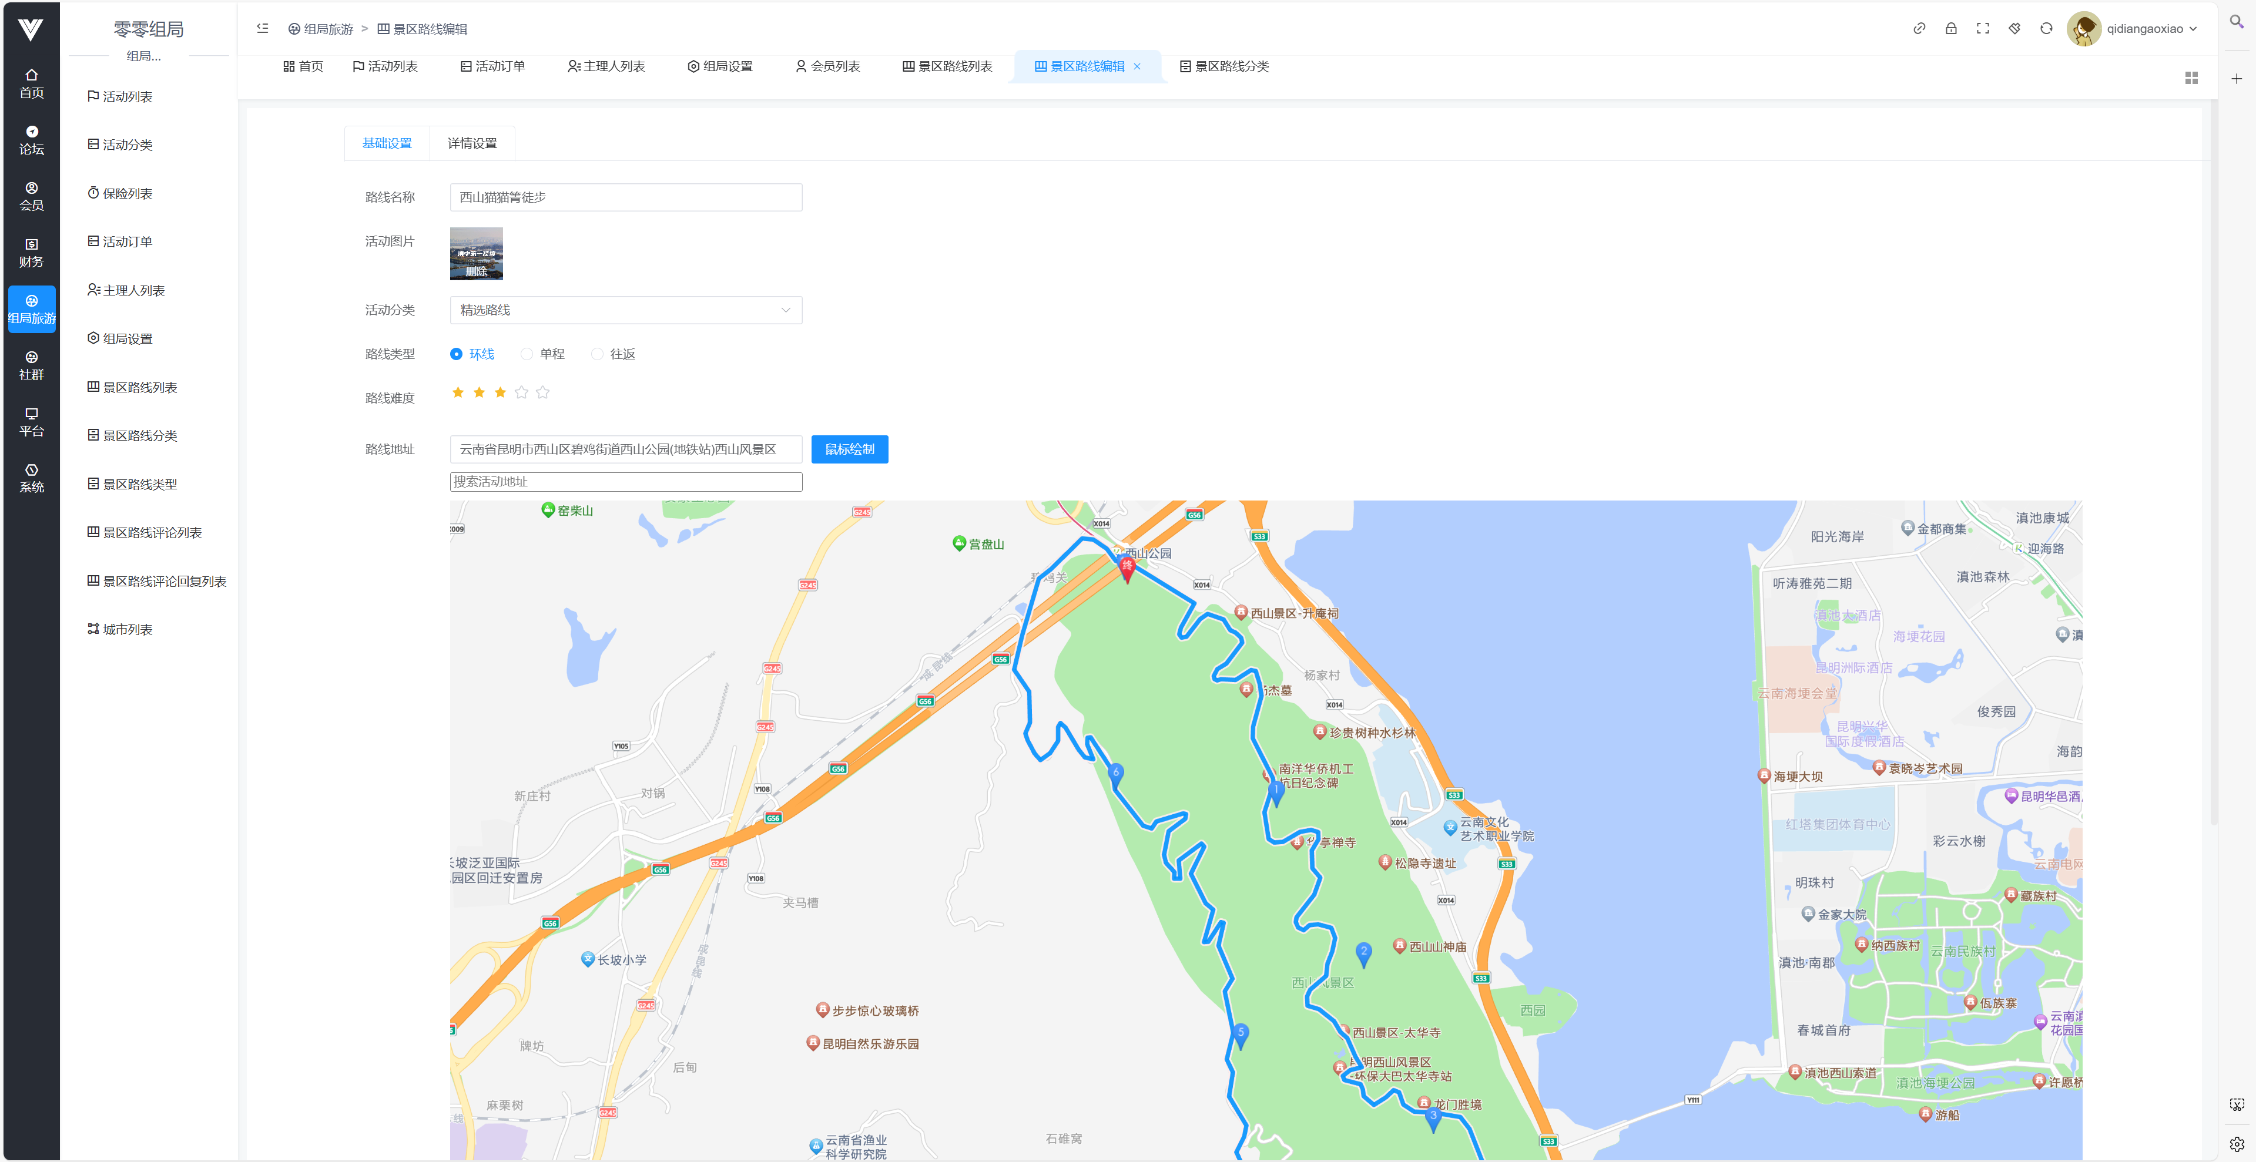Select the 往返 route type
Image resolution: width=2256 pixels, height=1162 pixels.
[x=597, y=354]
